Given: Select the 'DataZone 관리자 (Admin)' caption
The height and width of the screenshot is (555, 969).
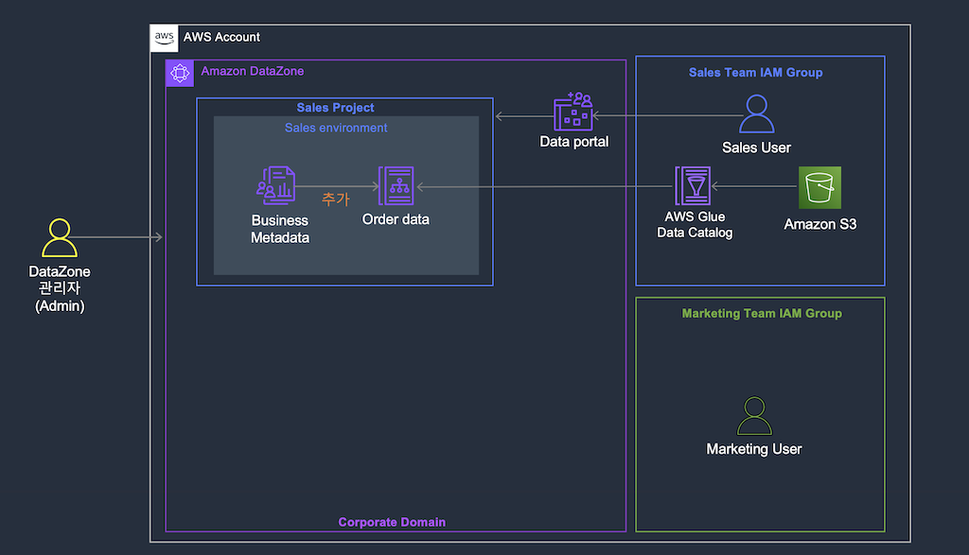Looking at the screenshot, I should [60, 288].
